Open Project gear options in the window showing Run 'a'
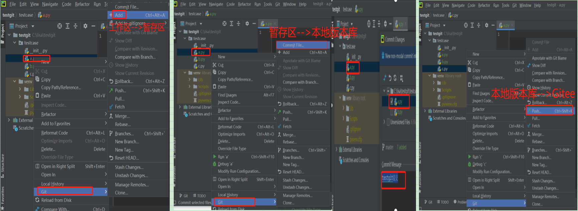 [247, 24]
